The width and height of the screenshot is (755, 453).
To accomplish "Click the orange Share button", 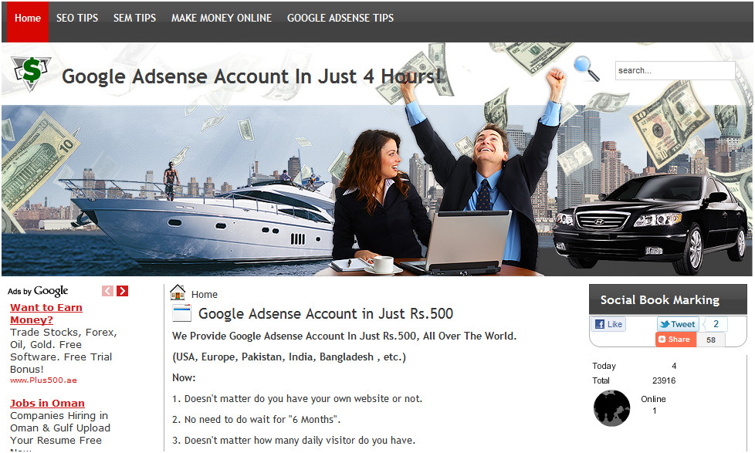I will pos(675,340).
